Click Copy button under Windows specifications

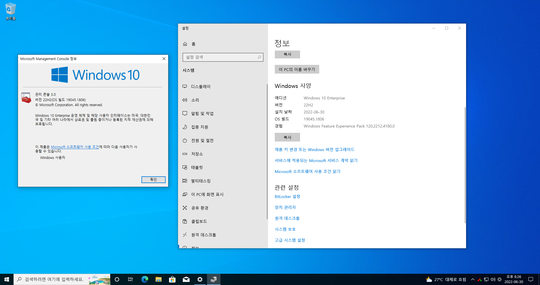click(x=287, y=137)
